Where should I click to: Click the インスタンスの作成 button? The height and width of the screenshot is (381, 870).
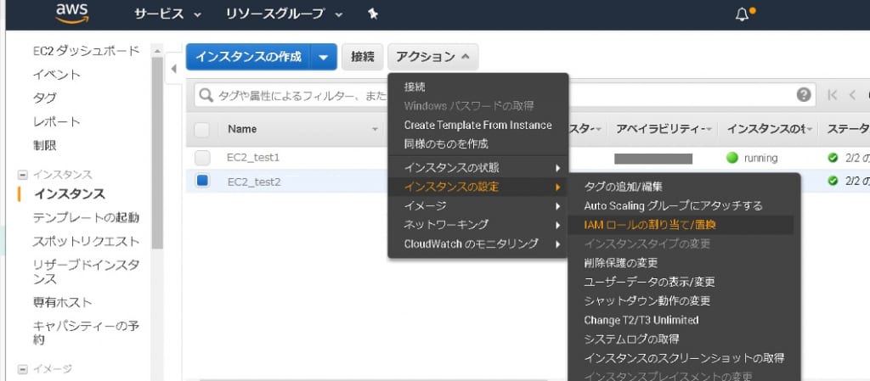(249, 57)
